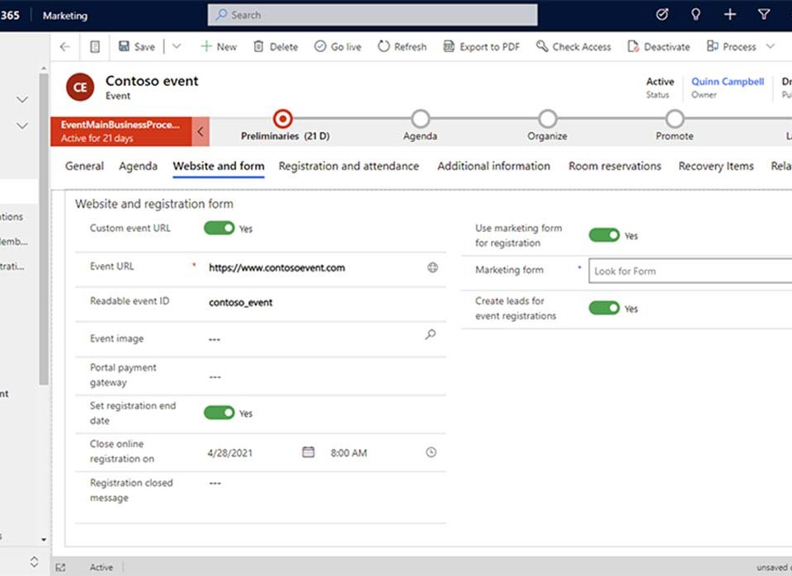This screenshot has width=792, height=576.
Task: Select the Agenda process stage
Action: (420, 119)
